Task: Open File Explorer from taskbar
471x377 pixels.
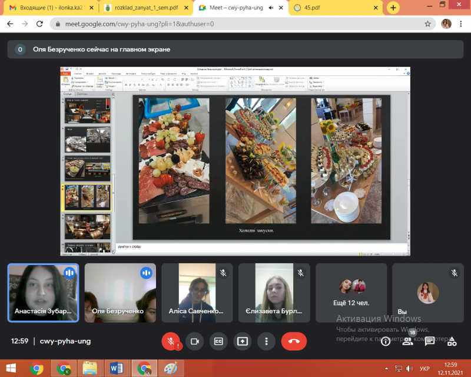Action: [x=90, y=368]
